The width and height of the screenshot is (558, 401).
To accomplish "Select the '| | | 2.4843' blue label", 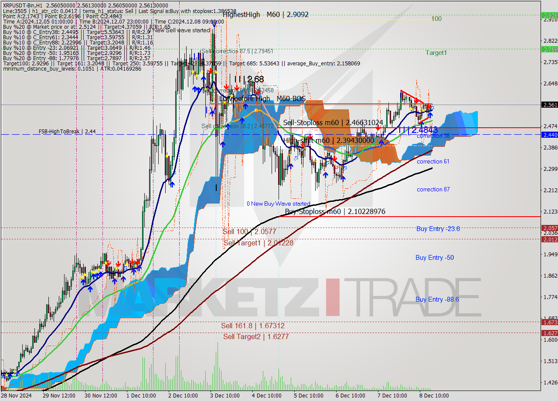I will pyautogui.click(x=418, y=130).
